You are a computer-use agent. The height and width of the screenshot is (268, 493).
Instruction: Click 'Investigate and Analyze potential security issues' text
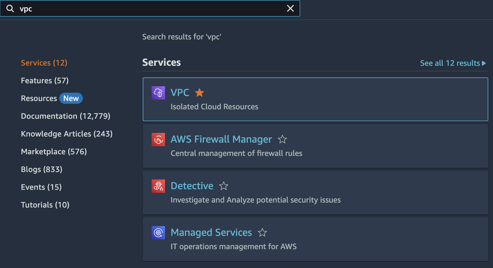point(255,200)
